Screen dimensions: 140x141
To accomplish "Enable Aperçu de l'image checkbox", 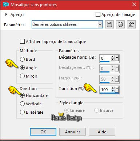I will tap(98, 15).
